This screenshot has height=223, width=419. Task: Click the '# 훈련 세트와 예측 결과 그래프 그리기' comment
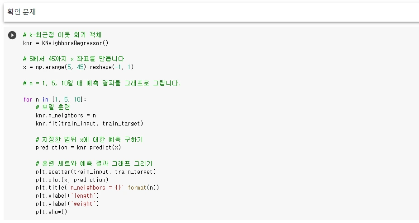tap(94, 163)
